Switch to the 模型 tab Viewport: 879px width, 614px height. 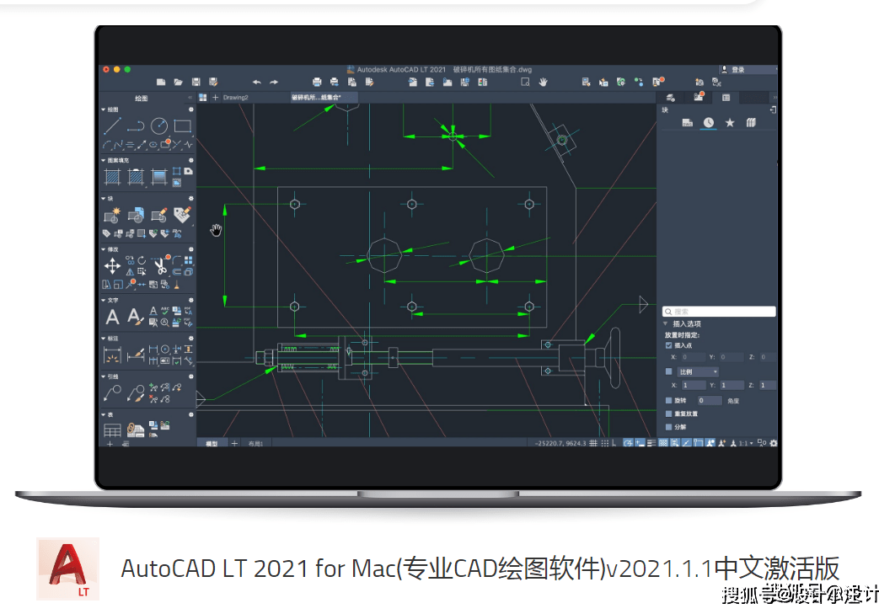(x=212, y=444)
